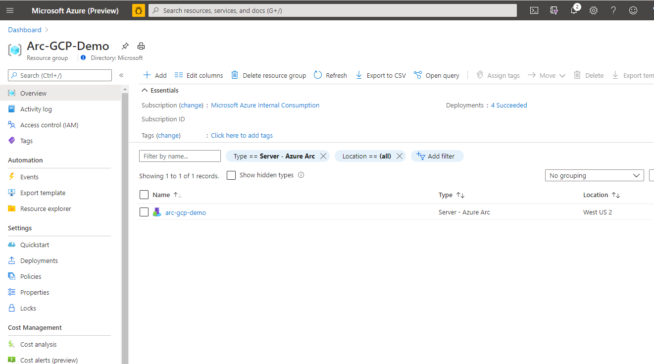The height and width of the screenshot is (364, 654).
Task: Click the Add resource toolbar button
Action: pyautogui.click(x=154, y=75)
